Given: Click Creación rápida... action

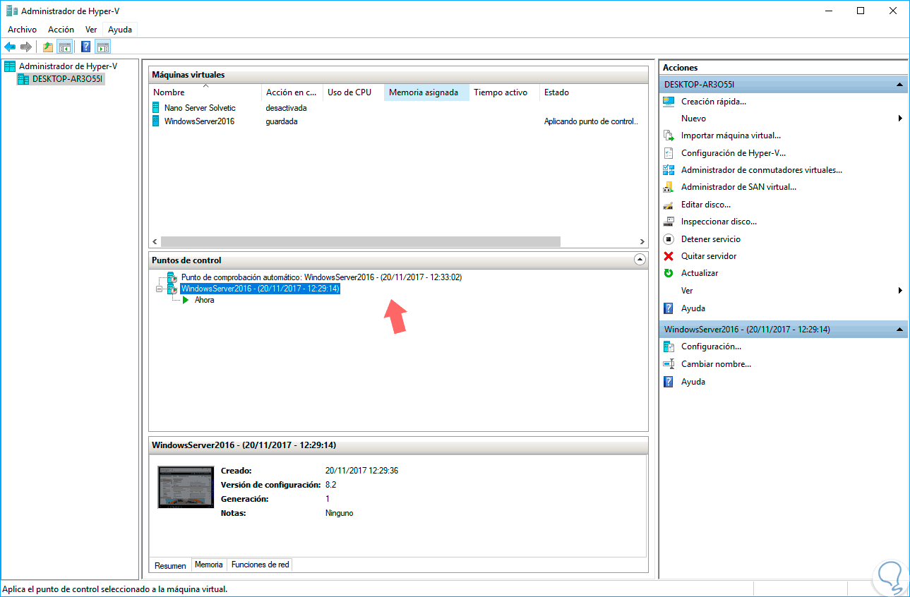Looking at the screenshot, I should click(714, 102).
